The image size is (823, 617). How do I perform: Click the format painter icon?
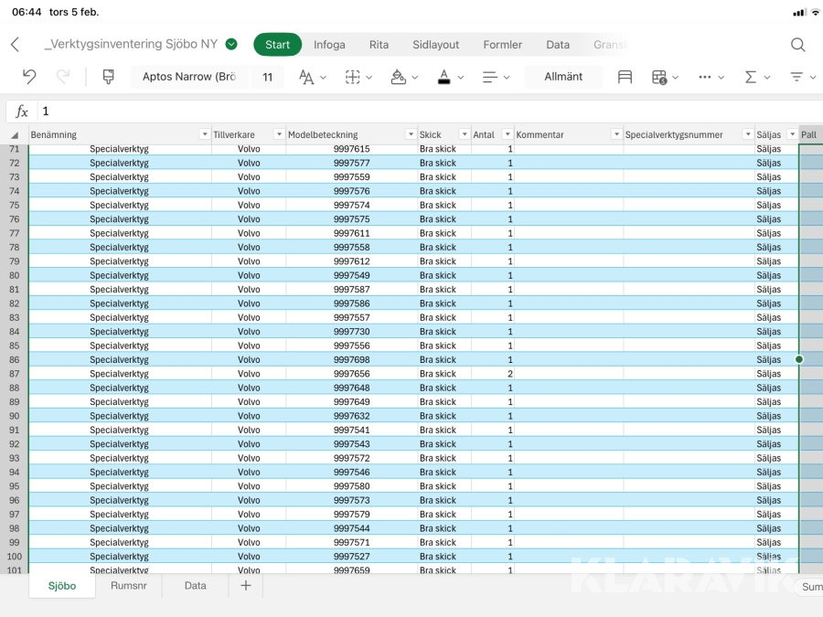[x=108, y=77]
